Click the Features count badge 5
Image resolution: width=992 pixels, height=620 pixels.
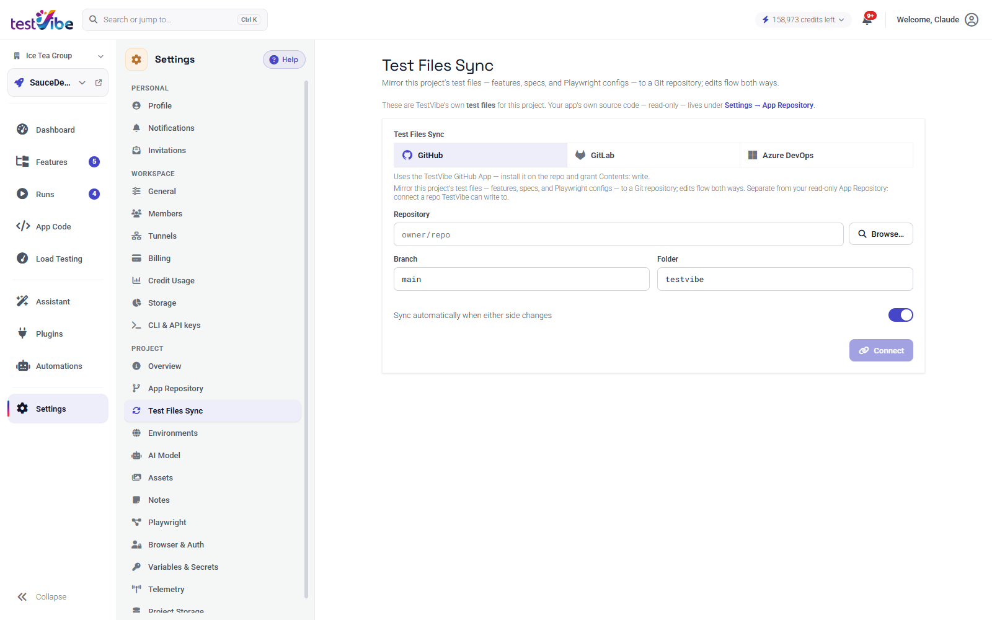pyautogui.click(x=94, y=162)
